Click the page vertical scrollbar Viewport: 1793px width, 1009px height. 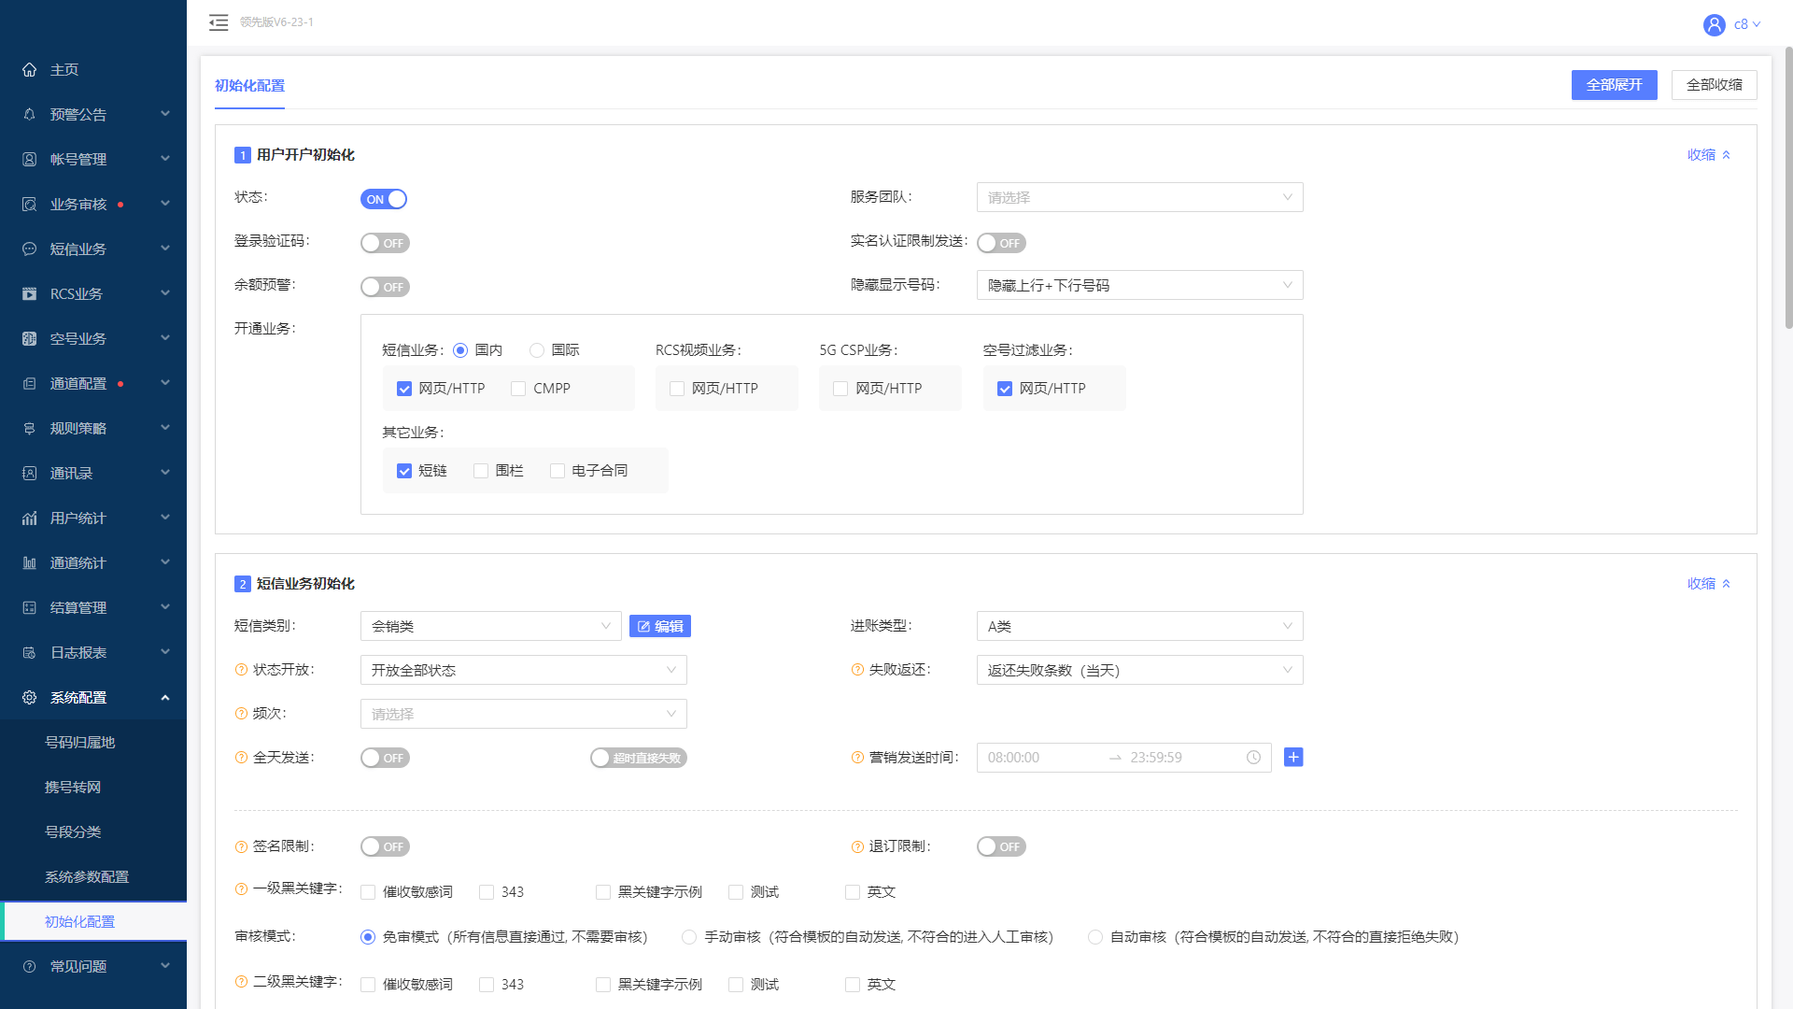click(x=1788, y=187)
